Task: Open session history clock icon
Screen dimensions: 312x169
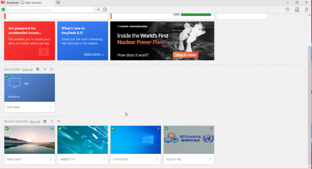Action: 287,10
